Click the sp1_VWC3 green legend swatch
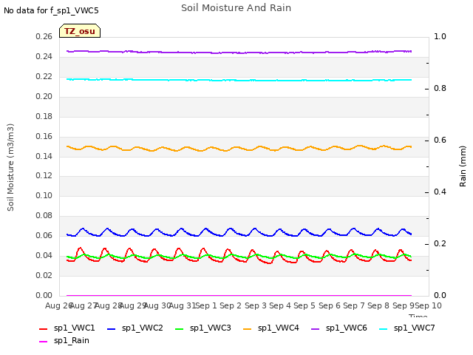473x355 pixels. click(179, 328)
